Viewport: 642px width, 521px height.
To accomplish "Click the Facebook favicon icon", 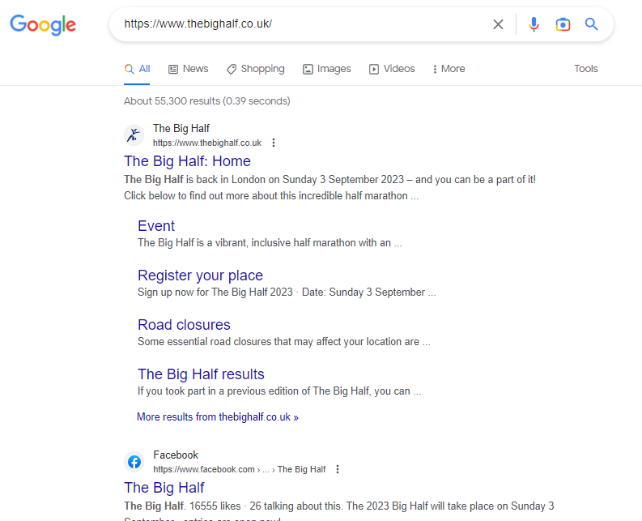I will (x=134, y=462).
